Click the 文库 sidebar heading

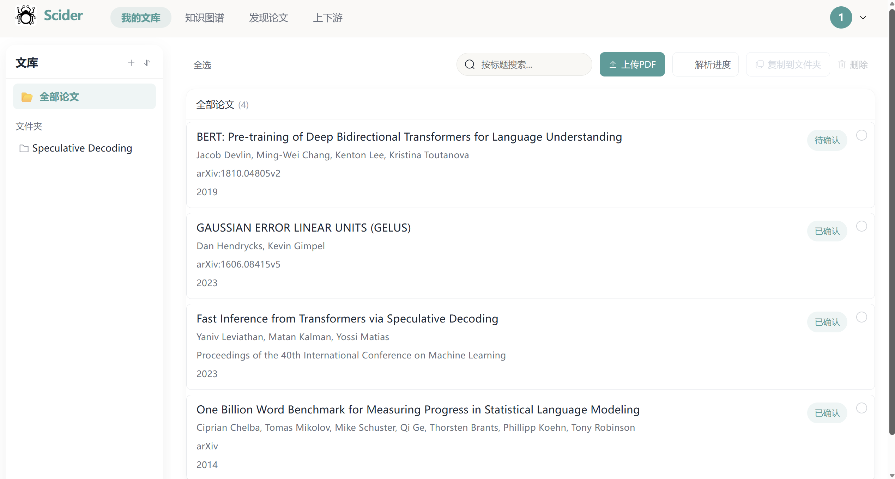pyautogui.click(x=27, y=63)
